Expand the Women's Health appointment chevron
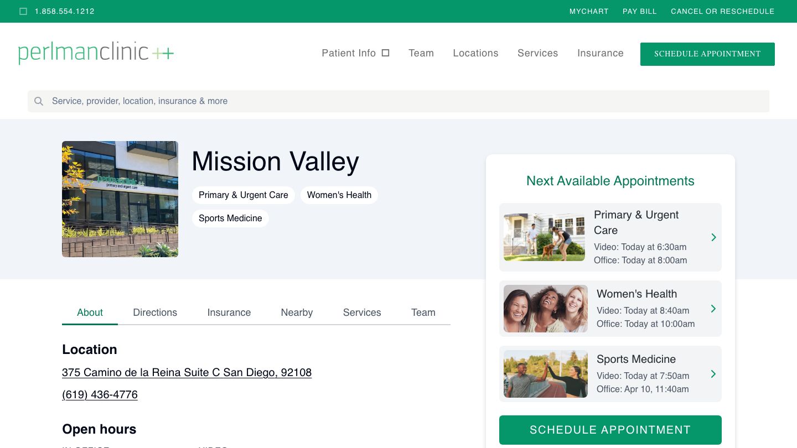Viewport: 797px width, 448px height. pos(713,309)
